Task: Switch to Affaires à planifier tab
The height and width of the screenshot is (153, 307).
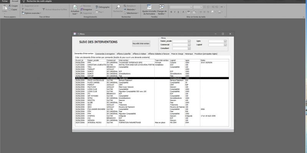Action: click(x=124, y=54)
